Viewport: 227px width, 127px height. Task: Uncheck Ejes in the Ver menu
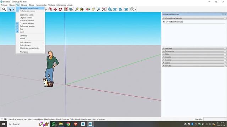tap(30, 29)
